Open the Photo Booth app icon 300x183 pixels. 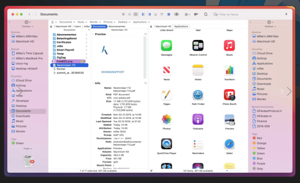pos(229,95)
